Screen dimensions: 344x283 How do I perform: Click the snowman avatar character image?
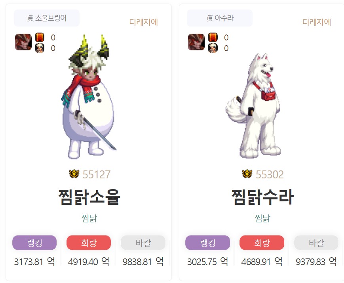point(89,97)
